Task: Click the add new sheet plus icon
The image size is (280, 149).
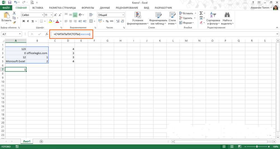Action: 41,141
